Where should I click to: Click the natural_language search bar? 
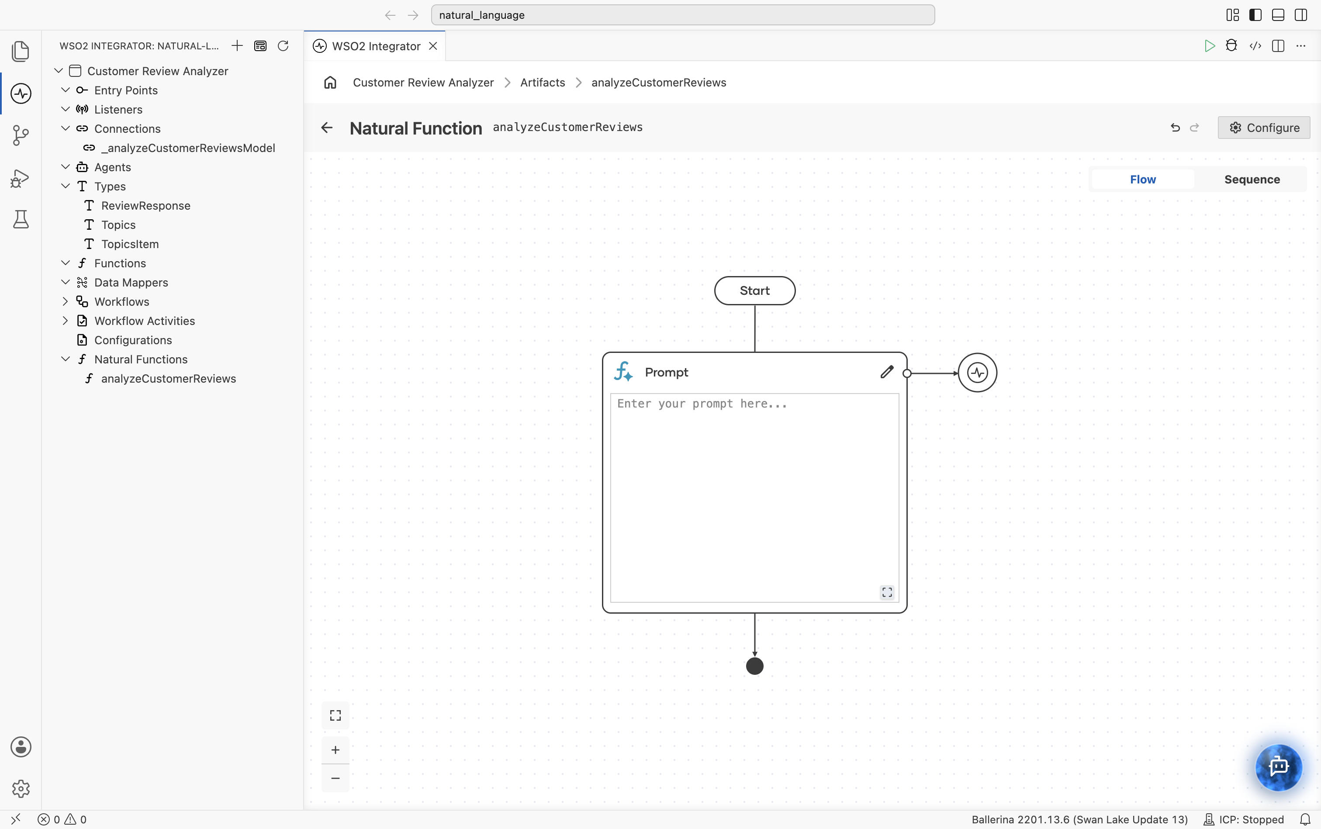pos(683,15)
